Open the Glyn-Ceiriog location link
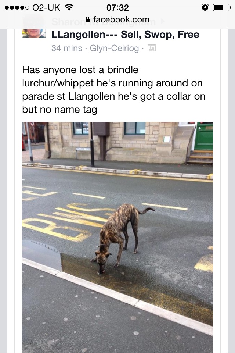The height and width of the screenshot is (353, 235). (114, 48)
